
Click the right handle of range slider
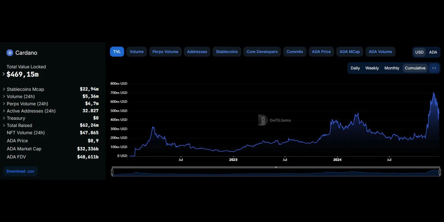click(x=440, y=172)
